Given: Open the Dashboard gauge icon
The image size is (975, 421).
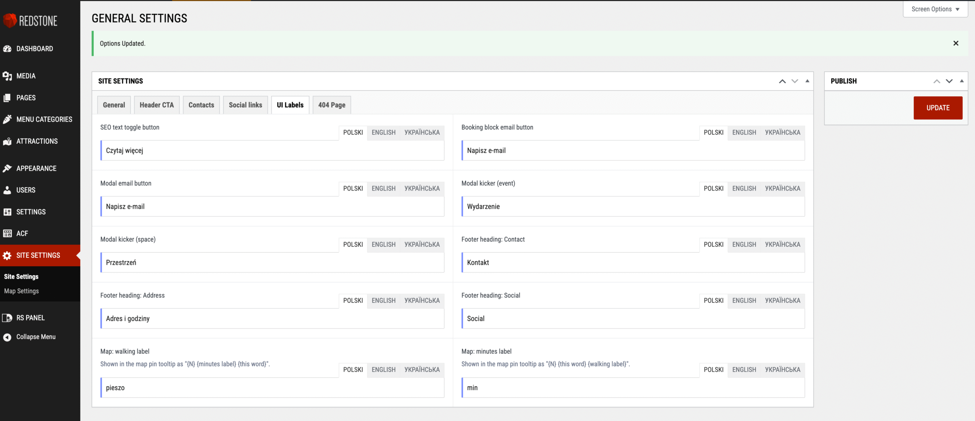Looking at the screenshot, I should coord(7,49).
